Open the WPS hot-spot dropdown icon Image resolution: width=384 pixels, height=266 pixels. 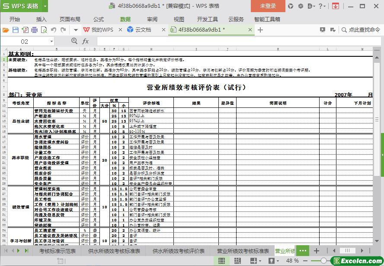[x=311, y=6]
